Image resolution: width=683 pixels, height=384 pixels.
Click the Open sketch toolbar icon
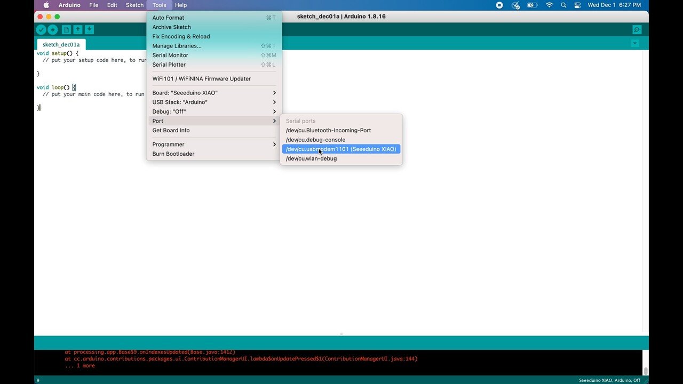[78, 30]
